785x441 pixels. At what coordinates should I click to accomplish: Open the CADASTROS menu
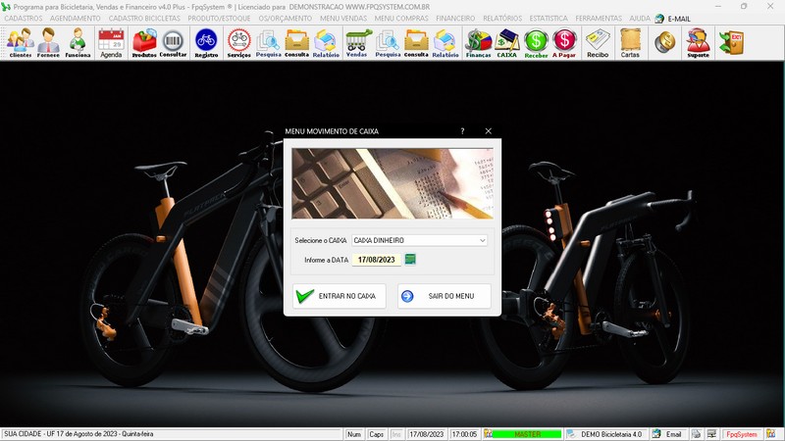point(24,18)
